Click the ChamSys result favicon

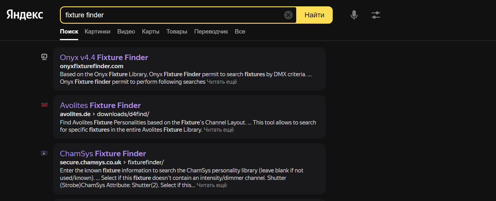click(x=44, y=153)
